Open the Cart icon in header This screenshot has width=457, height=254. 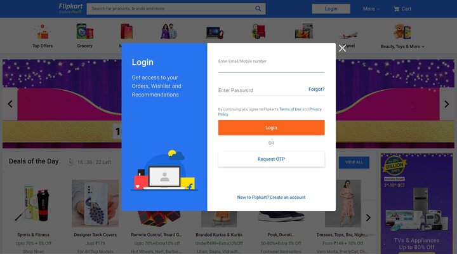(396, 9)
